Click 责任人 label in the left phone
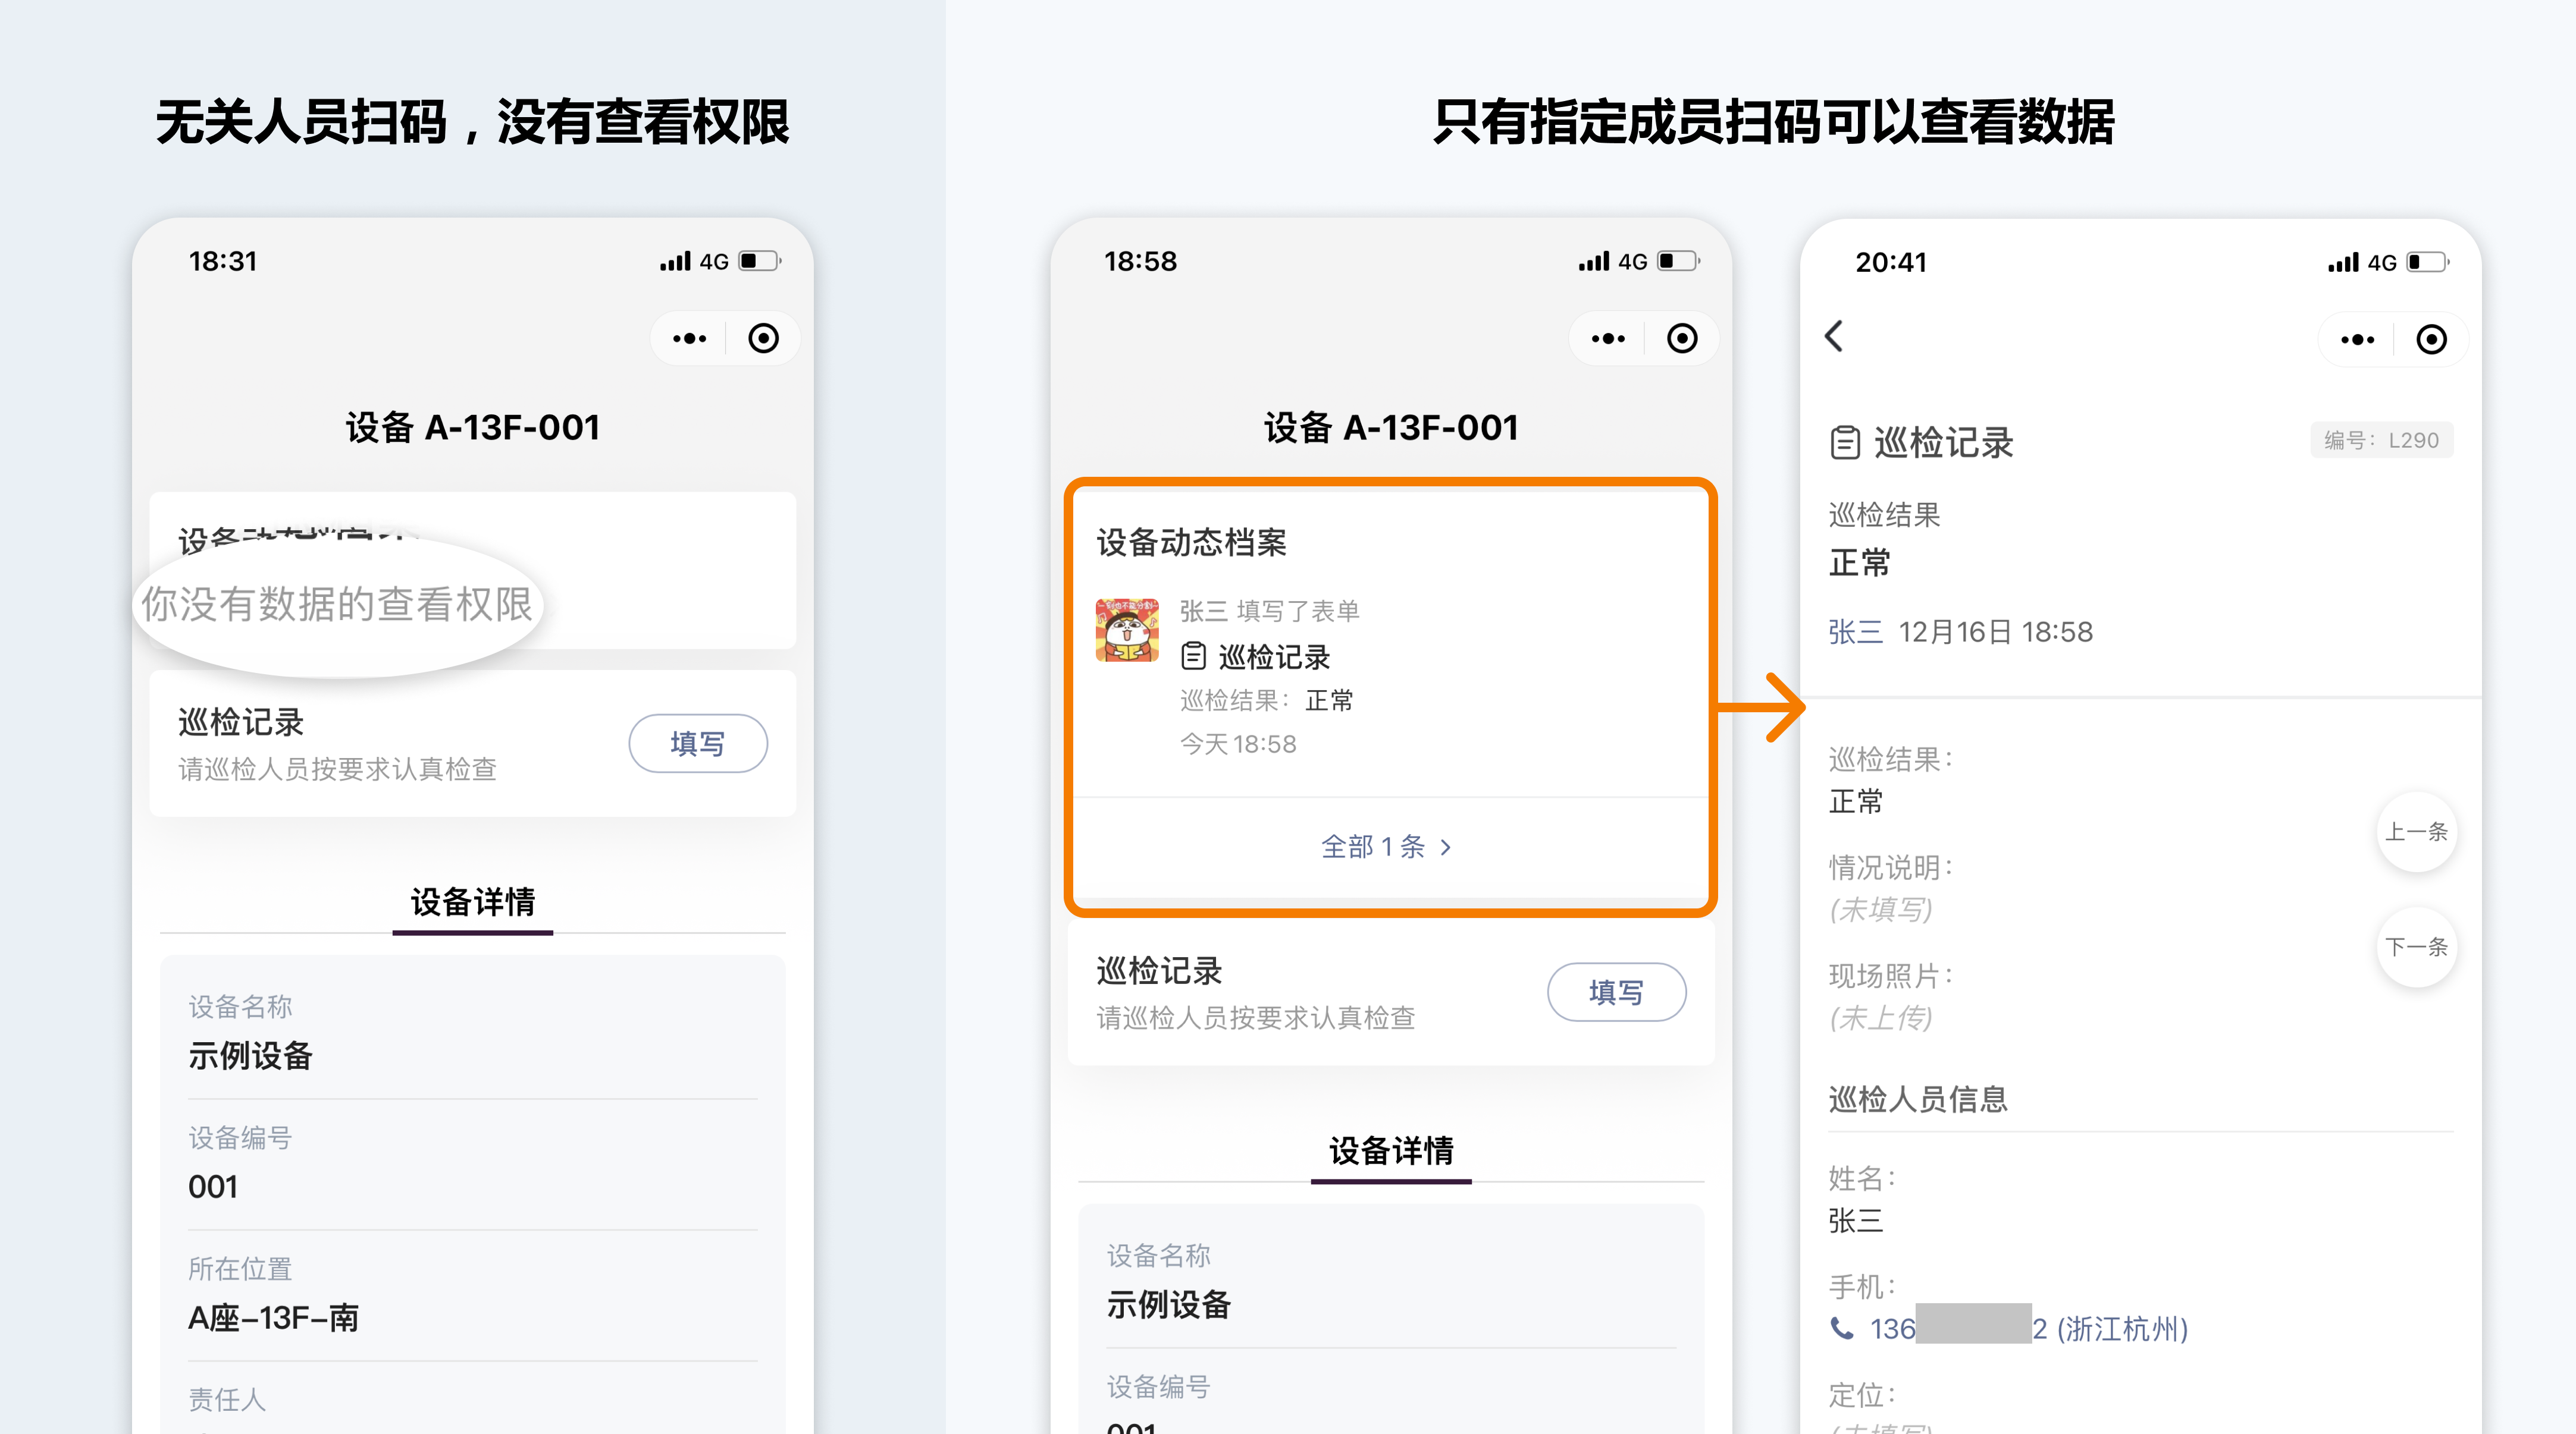Viewport: 2576px width, 1434px height. click(x=227, y=1400)
